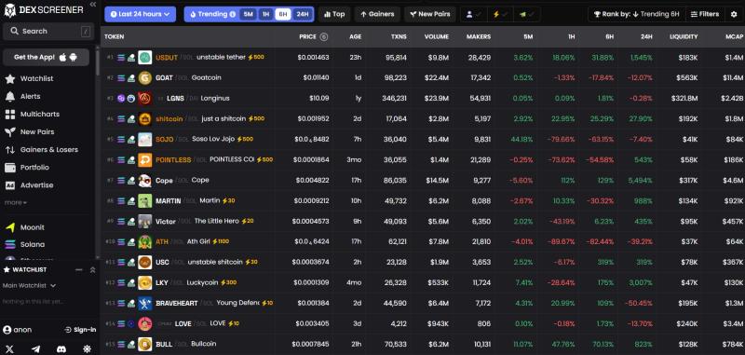Viewport: 745px width, 355px height.
Task: Click the MARTIN token icon
Action: coord(145,201)
